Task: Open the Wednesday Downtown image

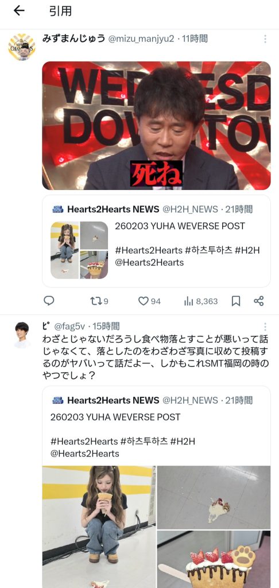Action: tap(156, 126)
